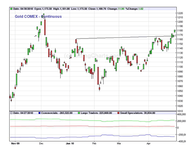186x150 pixels.
Task: Click the green Large Traders legend swatch
Action: click(x=79, y=113)
